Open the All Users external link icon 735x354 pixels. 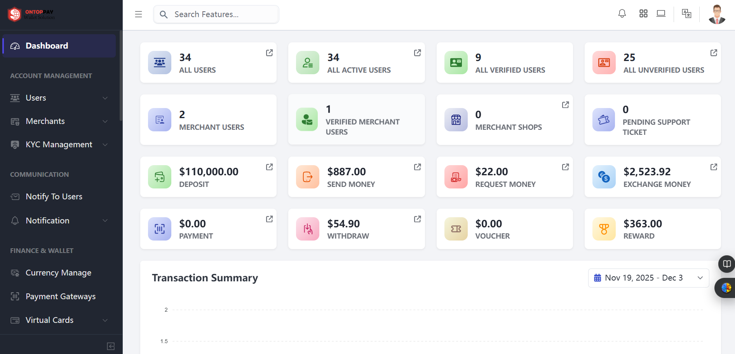[269, 53]
